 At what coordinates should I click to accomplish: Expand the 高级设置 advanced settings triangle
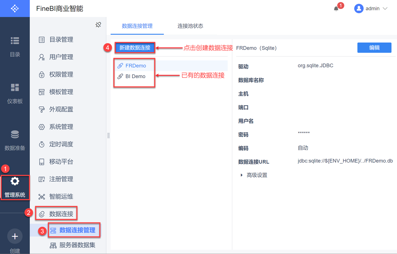pos(242,175)
